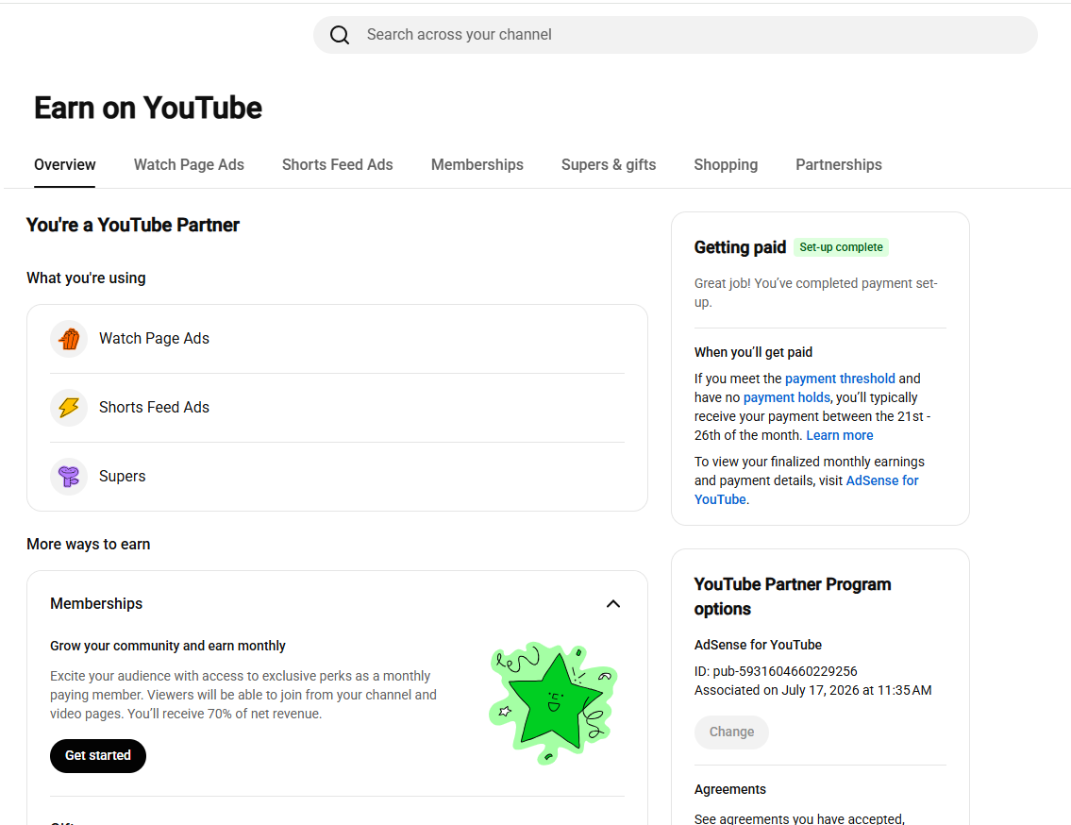Screen dimensions: 1071x825
Task: Open the Partnerships tab
Action: 838,165
